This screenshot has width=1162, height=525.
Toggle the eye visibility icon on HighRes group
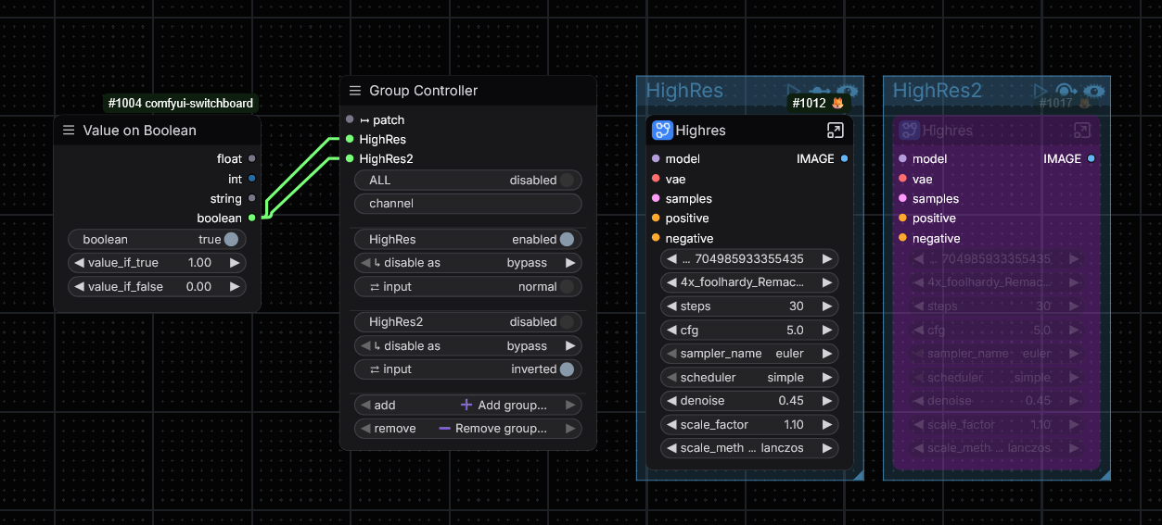pyautogui.click(x=849, y=91)
